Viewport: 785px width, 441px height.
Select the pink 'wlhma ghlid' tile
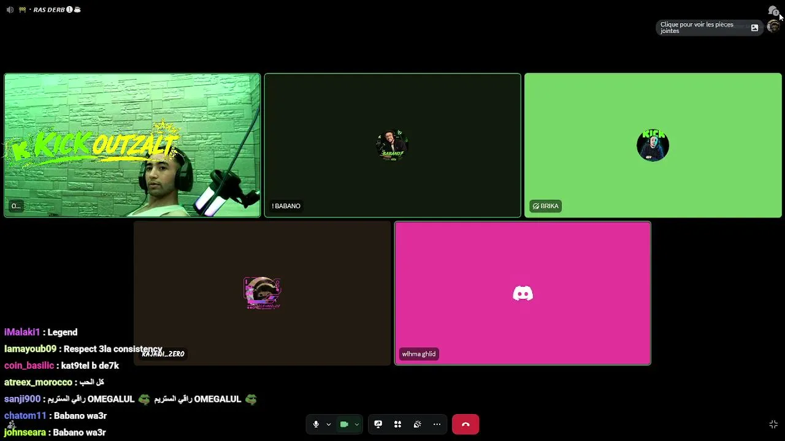click(x=523, y=293)
